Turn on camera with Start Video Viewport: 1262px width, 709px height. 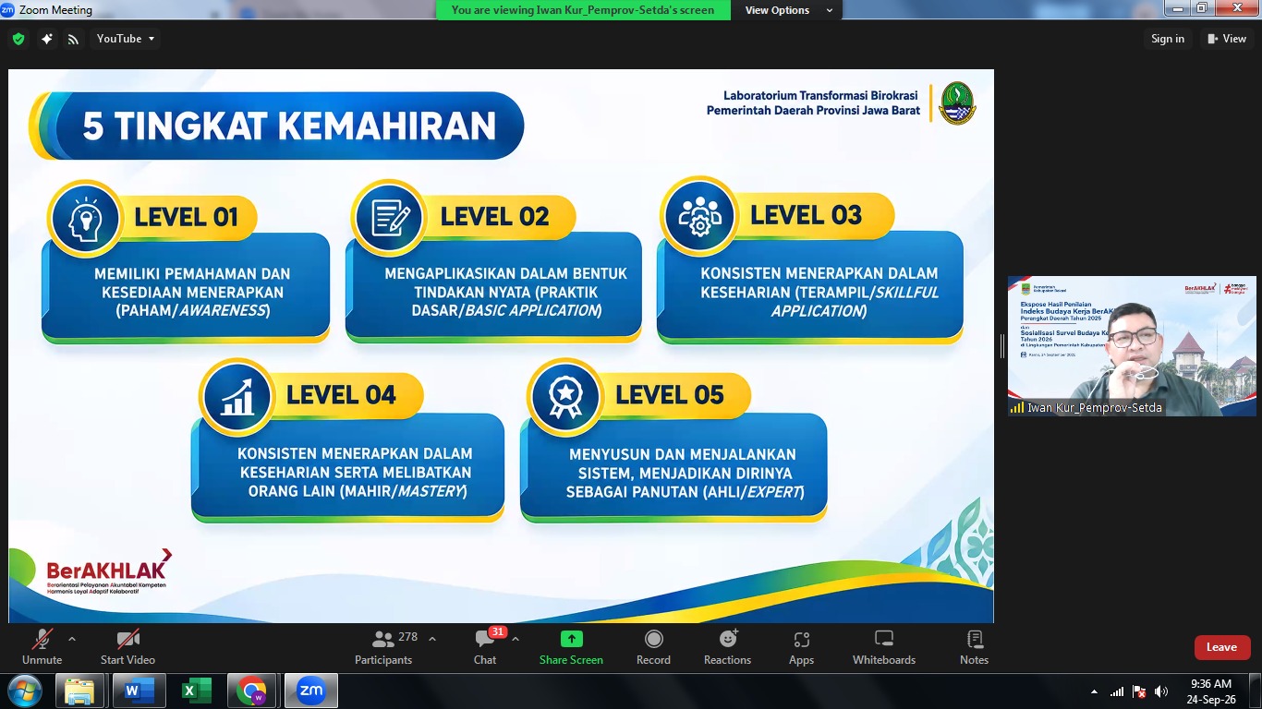point(127,647)
